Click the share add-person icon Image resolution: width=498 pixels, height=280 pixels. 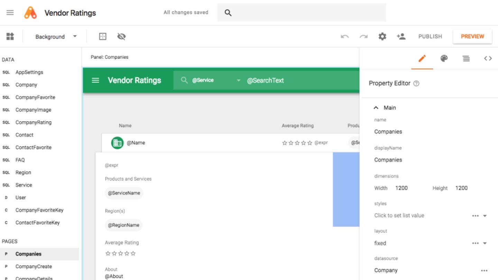[x=401, y=36]
